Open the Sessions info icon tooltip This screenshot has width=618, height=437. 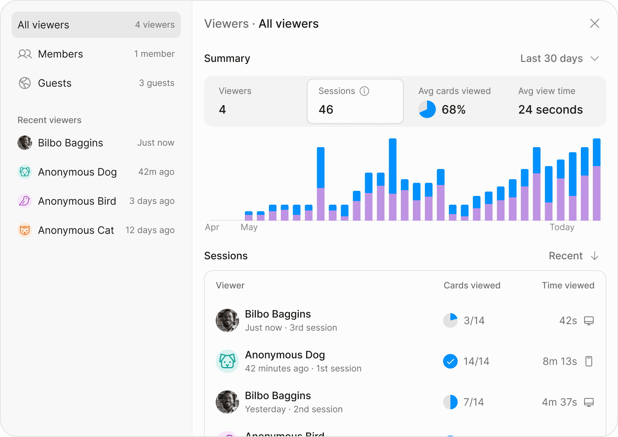(x=364, y=91)
